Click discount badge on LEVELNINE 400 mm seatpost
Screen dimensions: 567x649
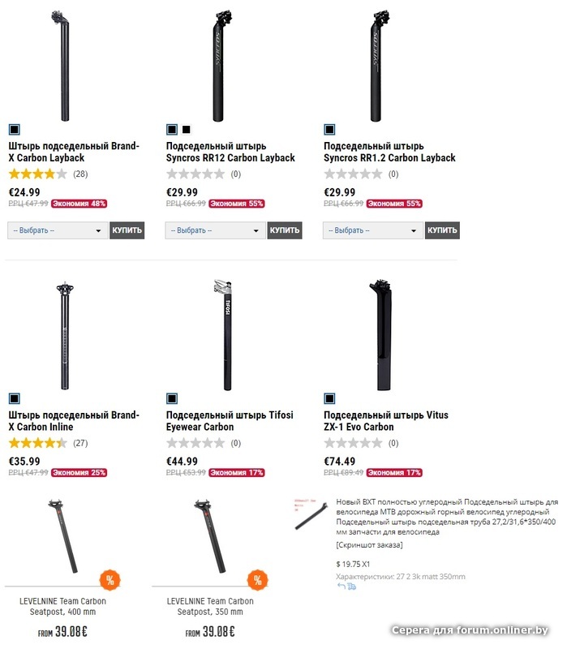click(x=110, y=580)
